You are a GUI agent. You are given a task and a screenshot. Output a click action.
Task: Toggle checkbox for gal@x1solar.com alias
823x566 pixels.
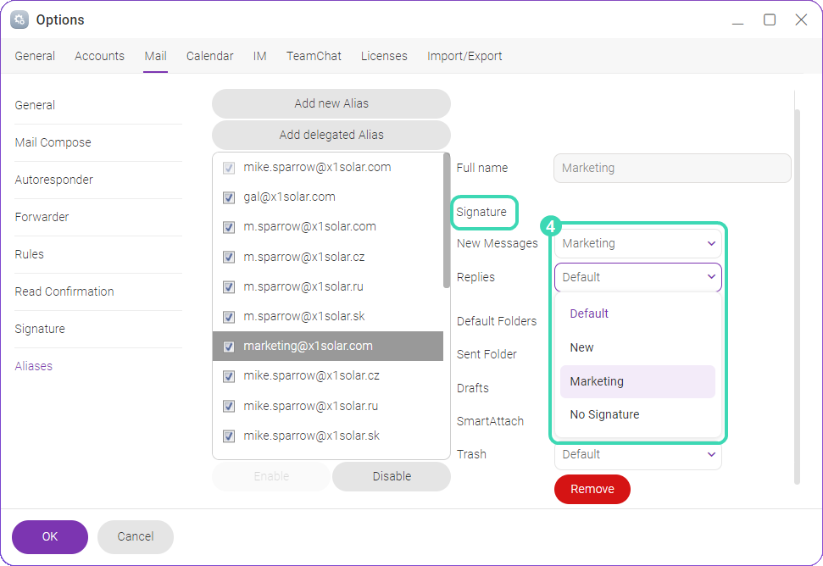pos(229,197)
